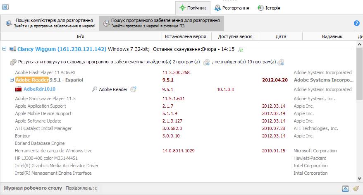Select Пошук програмного забезпечення для розгортання option
Image resolution: width=363 pixels, height=195 pixels.
pos(162,23)
